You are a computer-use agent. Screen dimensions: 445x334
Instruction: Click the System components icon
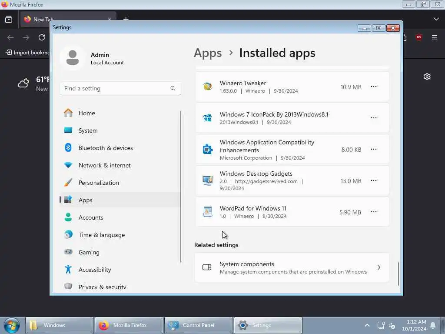[207, 267]
